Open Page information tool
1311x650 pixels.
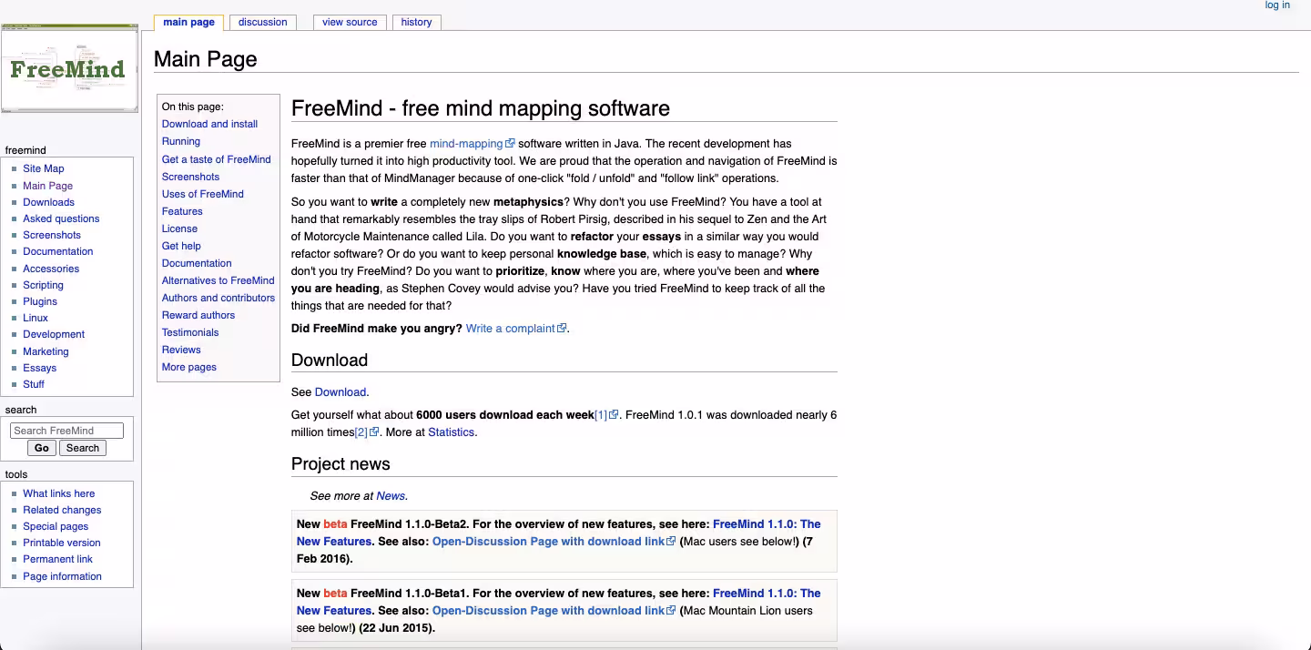tap(63, 576)
